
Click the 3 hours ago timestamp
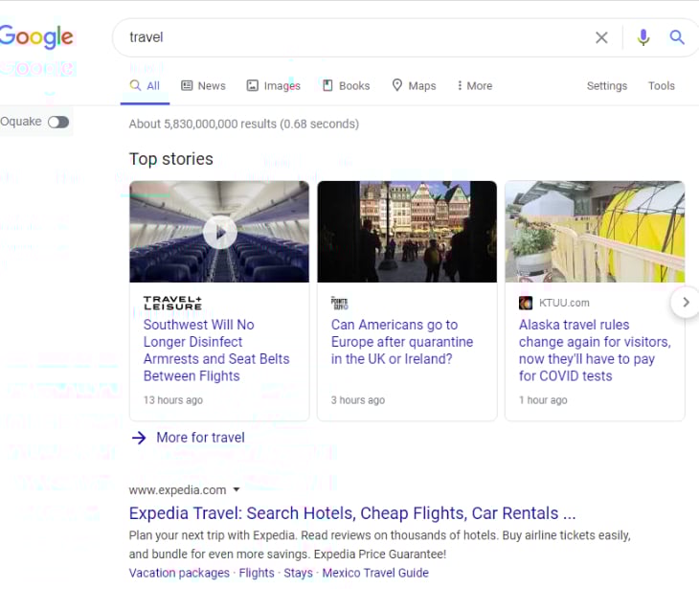coord(358,400)
